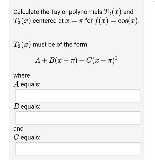Select the C equals answer field
The image size is (155, 160).
[x=78, y=149]
